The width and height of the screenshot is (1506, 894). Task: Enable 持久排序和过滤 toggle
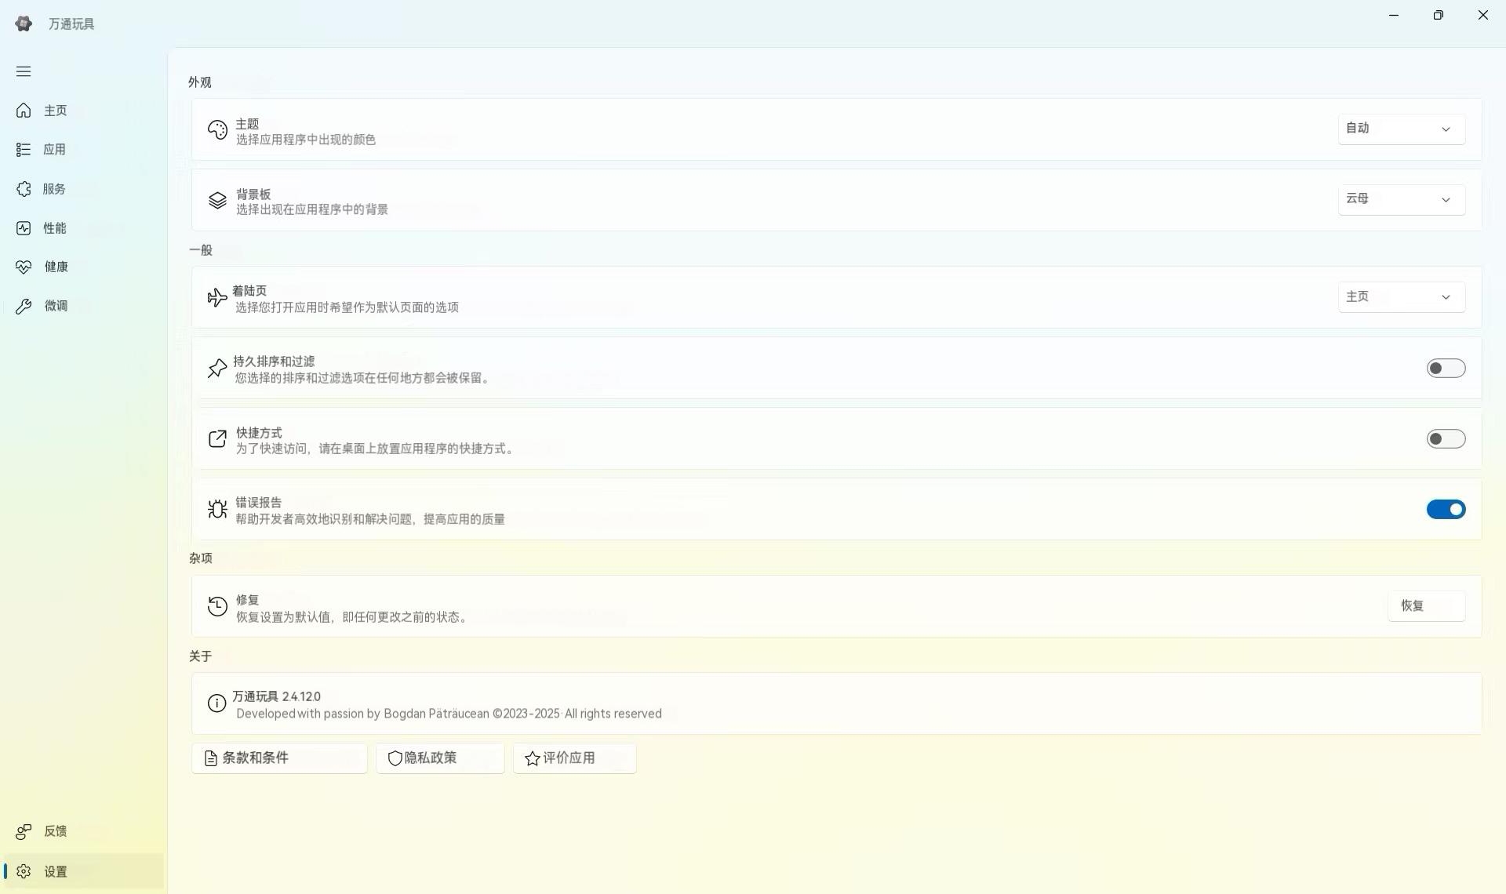tap(1445, 369)
